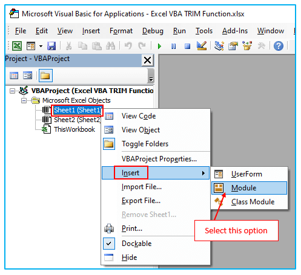
Task: Open the File menu
Action: [21, 31]
